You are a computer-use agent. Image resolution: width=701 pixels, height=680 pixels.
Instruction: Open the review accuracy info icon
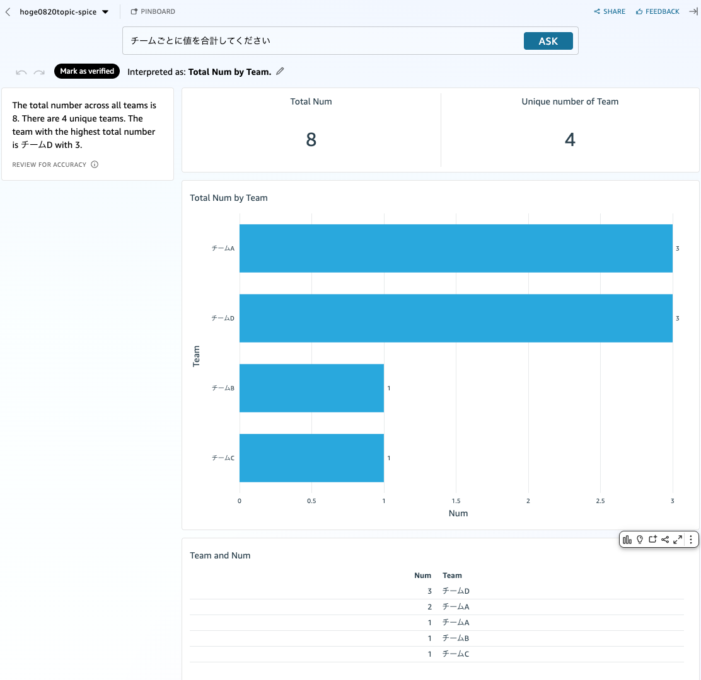click(95, 164)
